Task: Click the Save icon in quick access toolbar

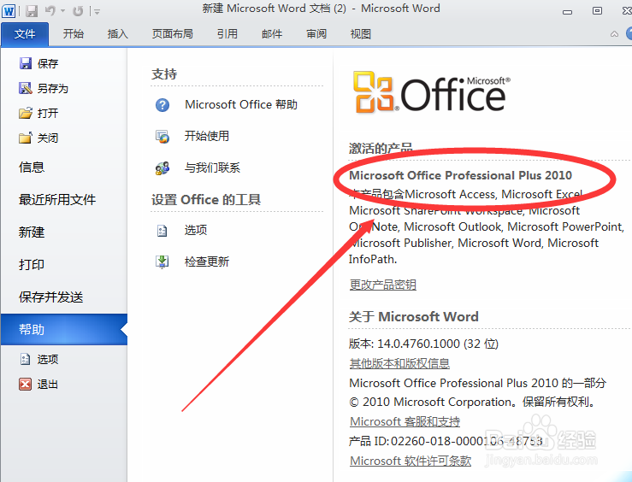Action: (32, 11)
